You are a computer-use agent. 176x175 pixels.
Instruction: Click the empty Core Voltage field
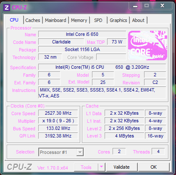[111, 57]
